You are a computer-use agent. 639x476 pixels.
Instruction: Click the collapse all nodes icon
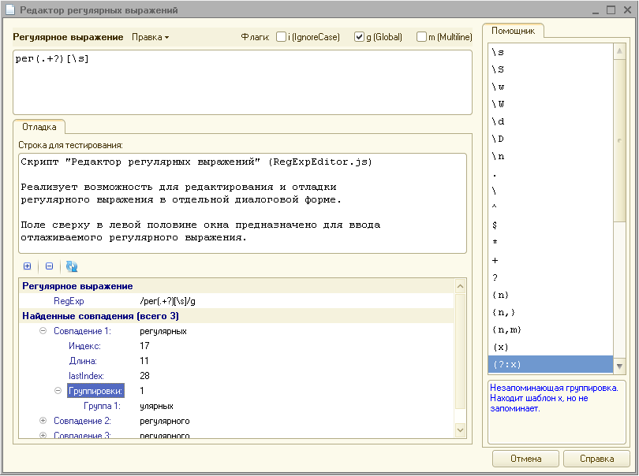coord(49,266)
